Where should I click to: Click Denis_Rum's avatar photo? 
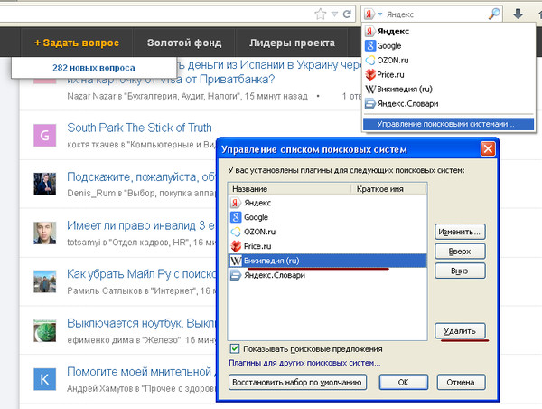(x=45, y=184)
